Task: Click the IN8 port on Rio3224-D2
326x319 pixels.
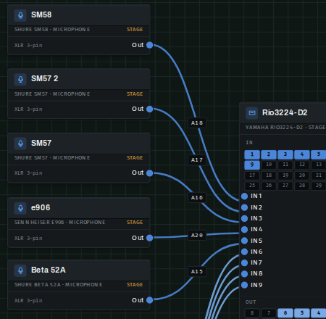Action: [244, 274]
